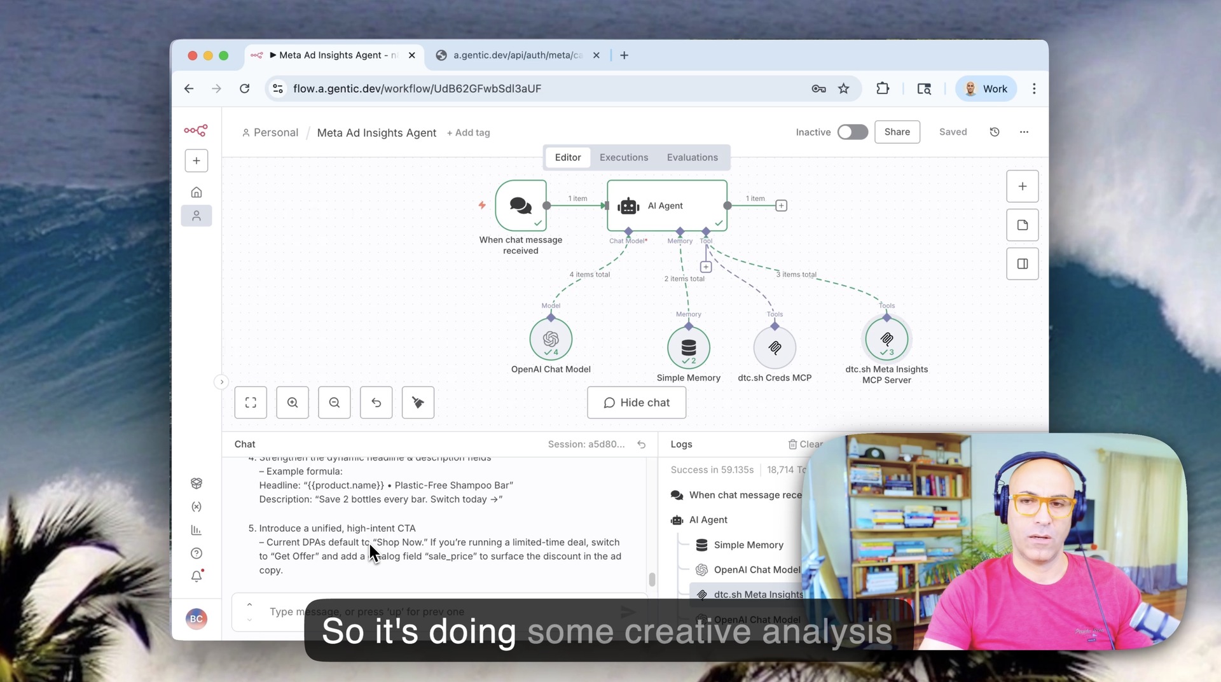Click the tidy up workflow button
This screenshot has height=682, width=1221.
[418, 403]
